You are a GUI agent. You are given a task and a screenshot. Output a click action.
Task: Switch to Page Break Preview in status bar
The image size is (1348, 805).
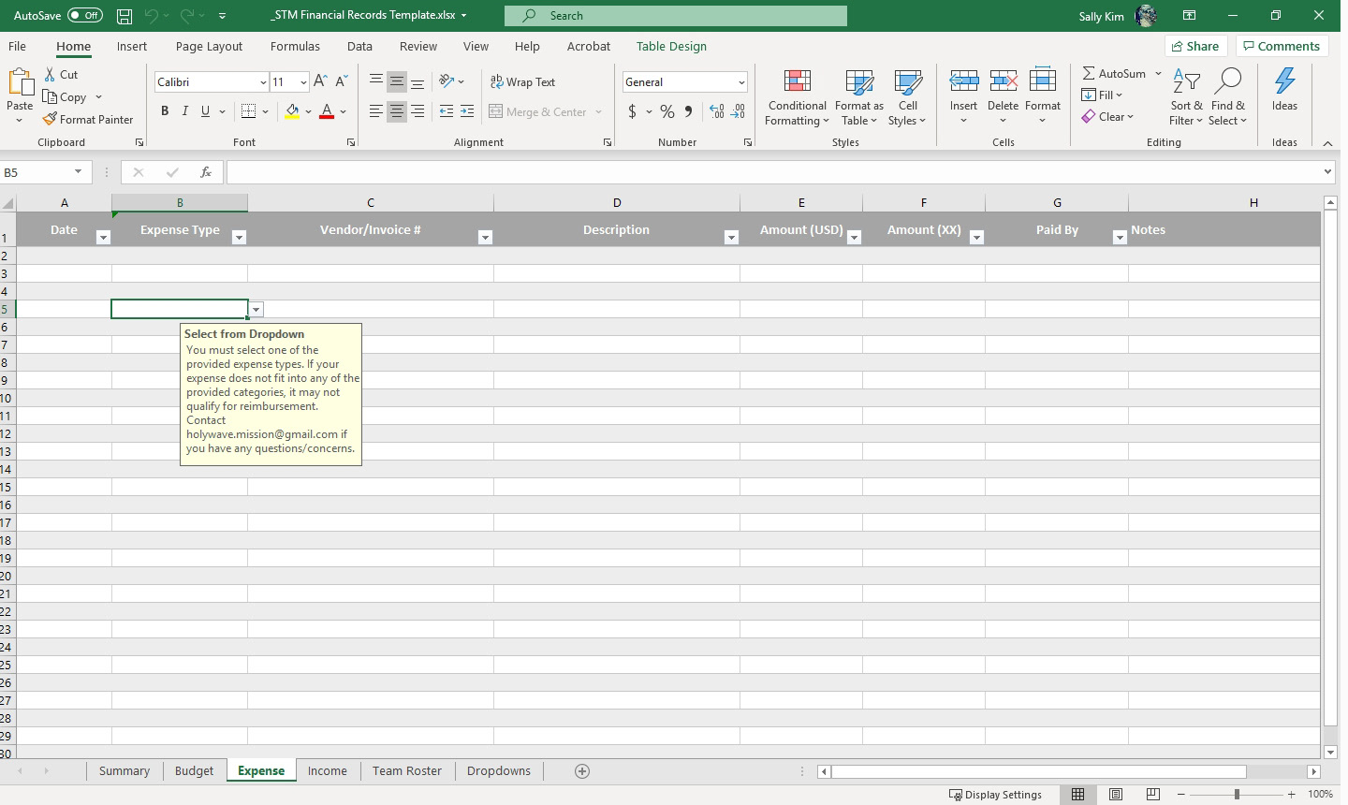[1153, 795]
